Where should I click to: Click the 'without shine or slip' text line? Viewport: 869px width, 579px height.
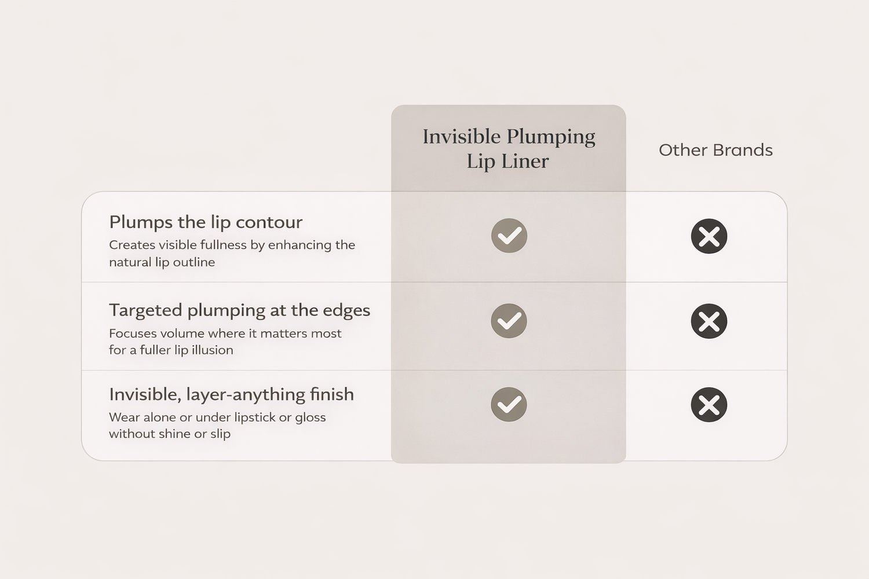(x=169, y=434)
